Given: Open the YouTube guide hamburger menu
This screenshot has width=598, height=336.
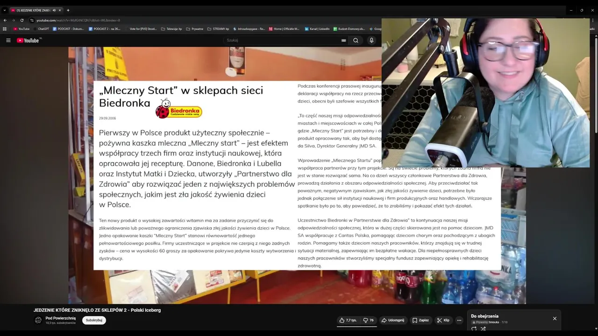Looking at the screenshot, I should click(x=8, y=41).
